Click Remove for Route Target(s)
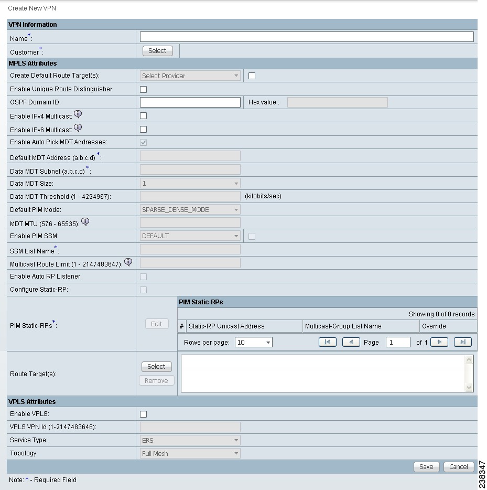This screenshot has width=487, height=490. coord(156,381)
